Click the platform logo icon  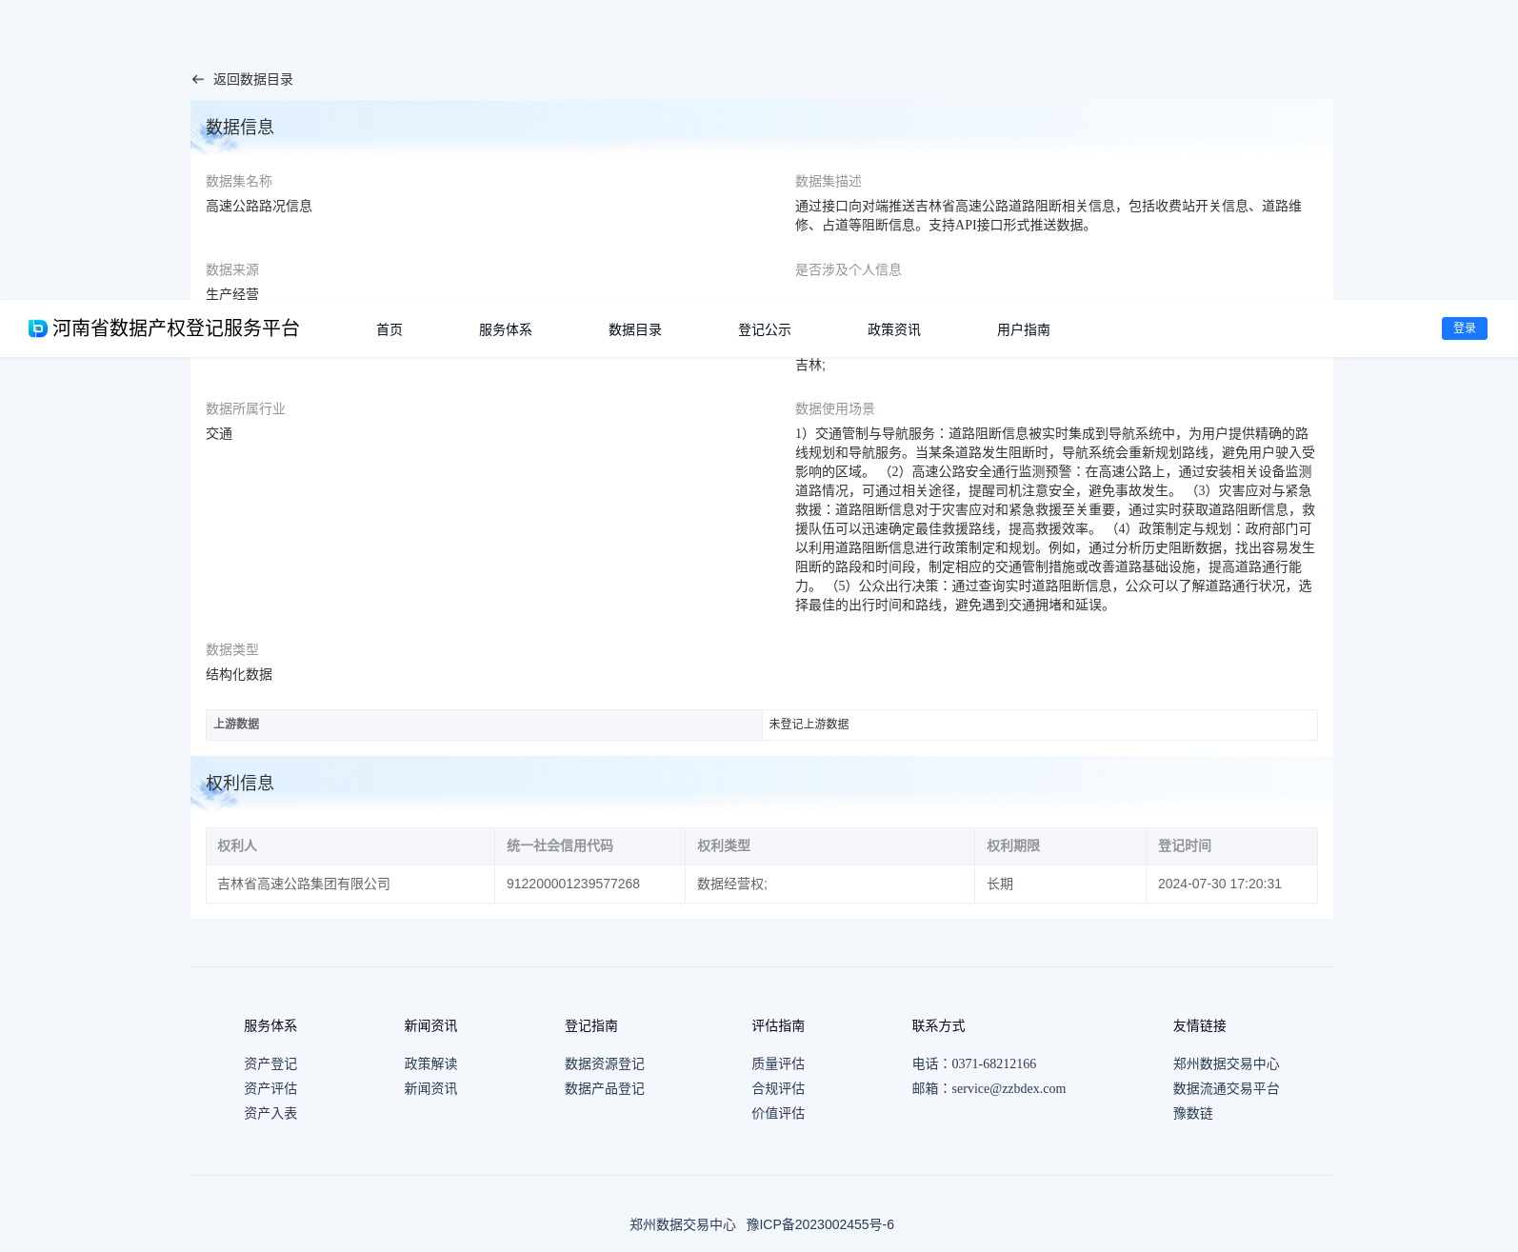[x=38, y=328]
